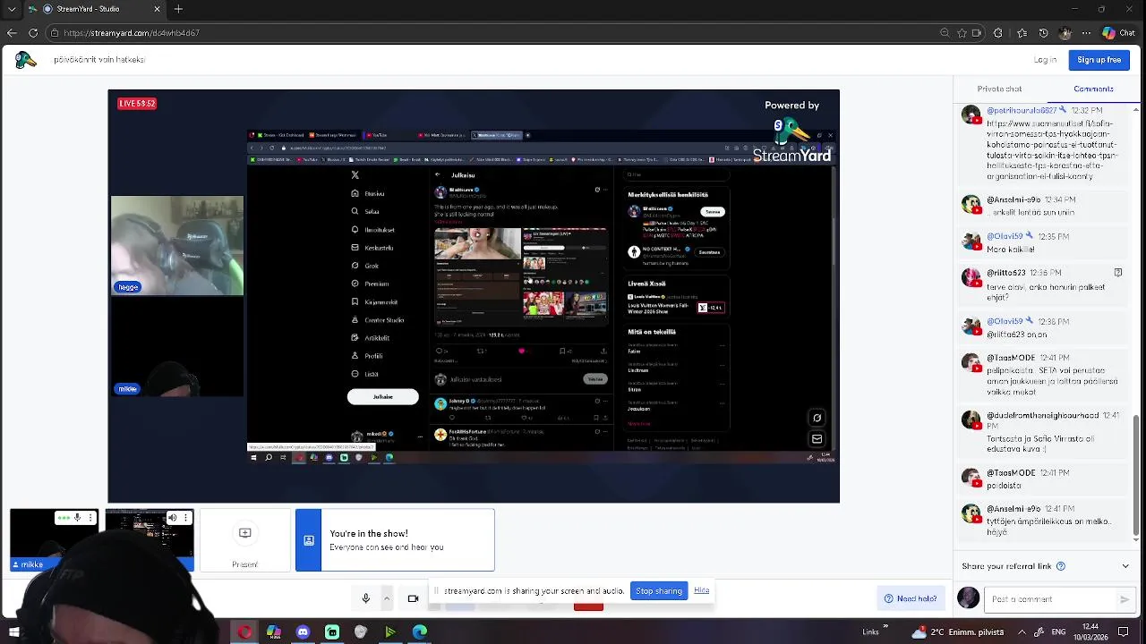Click Log in
Screen dimensions: 1146x644
click(1045, 60)
